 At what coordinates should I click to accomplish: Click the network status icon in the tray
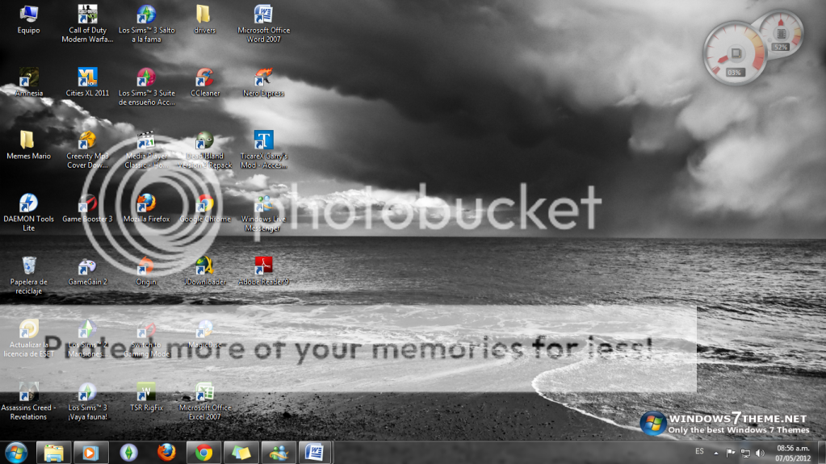tap(745, 453)
